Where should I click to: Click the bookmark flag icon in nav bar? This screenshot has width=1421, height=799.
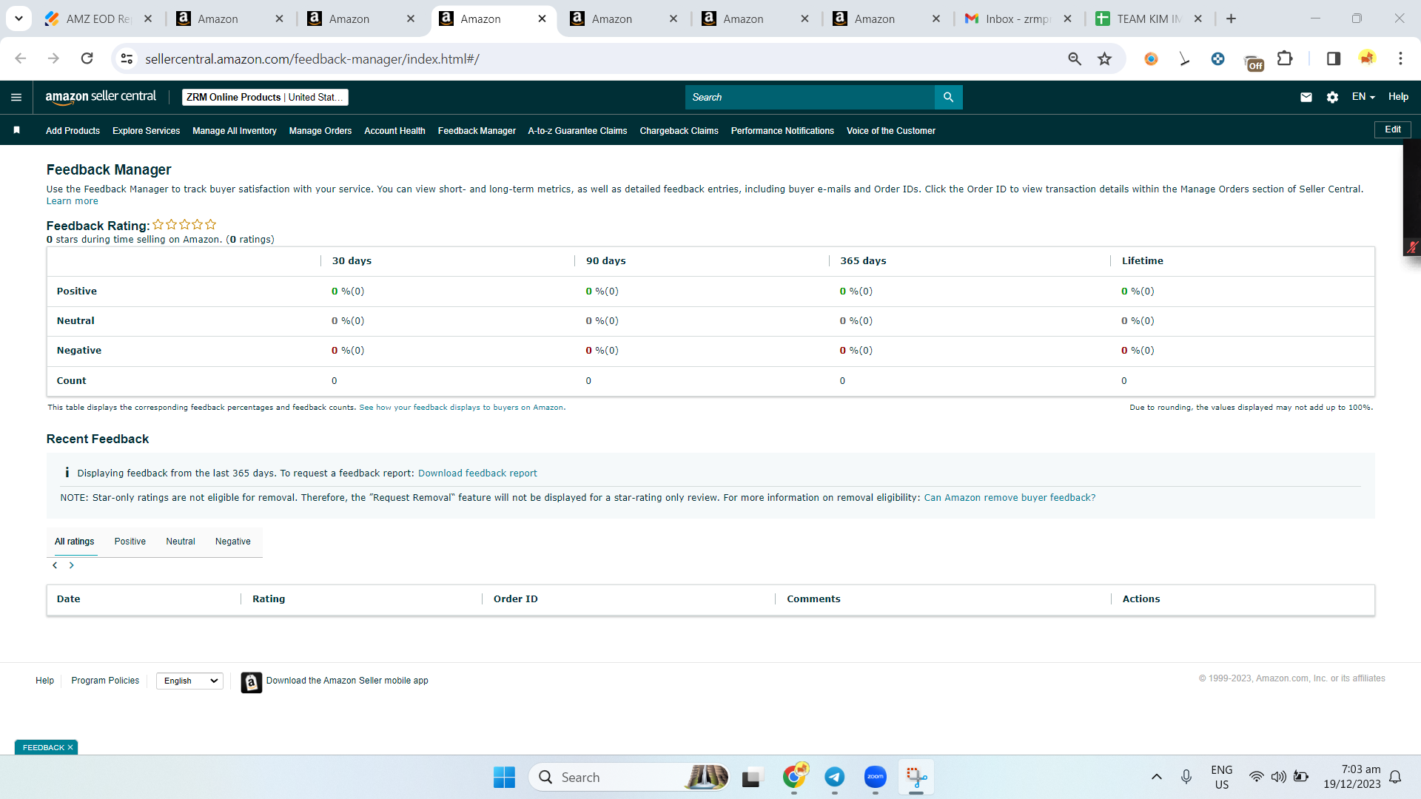click(16, 130)
